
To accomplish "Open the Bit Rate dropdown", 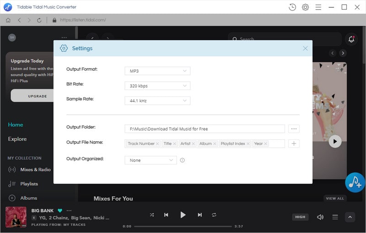I will [x=157, y=86].
